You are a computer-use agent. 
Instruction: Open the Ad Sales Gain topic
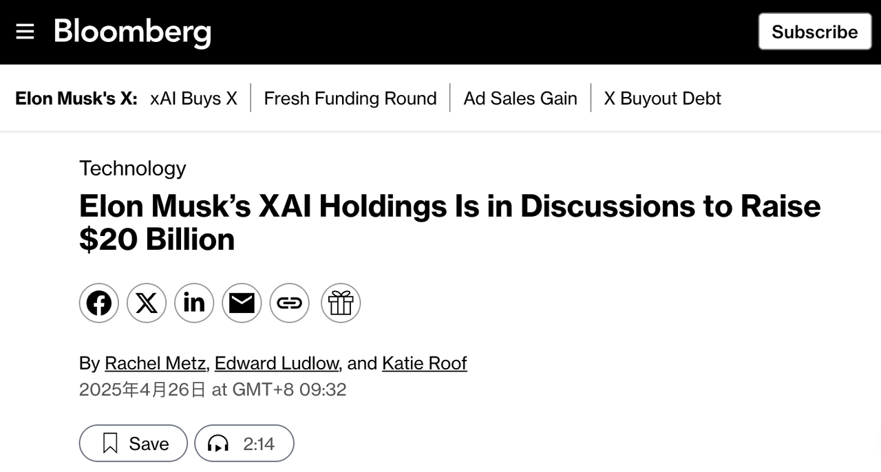[520, 98]
